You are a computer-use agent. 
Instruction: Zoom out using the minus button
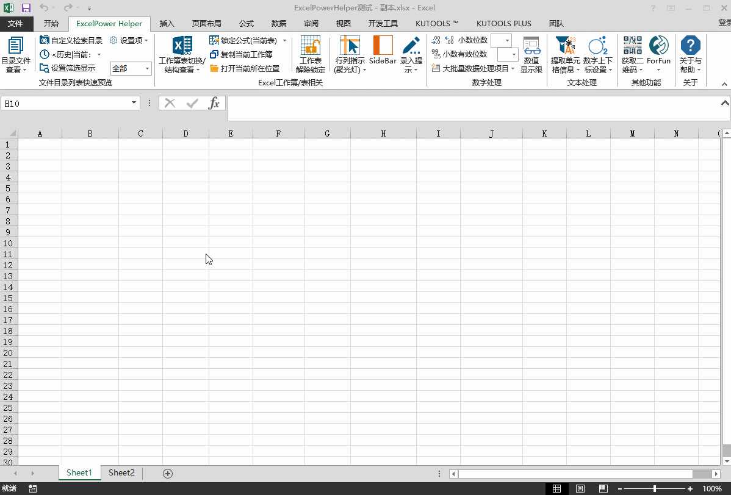coord(620,488)
